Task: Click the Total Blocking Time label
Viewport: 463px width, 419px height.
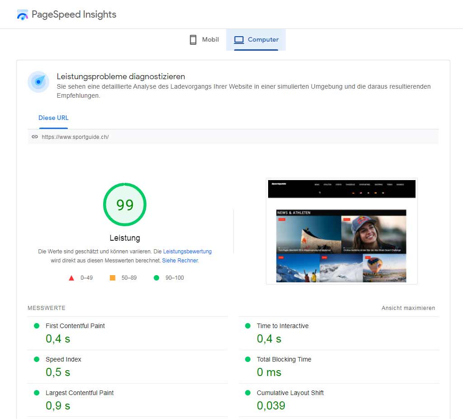Action: pos(284,359)
